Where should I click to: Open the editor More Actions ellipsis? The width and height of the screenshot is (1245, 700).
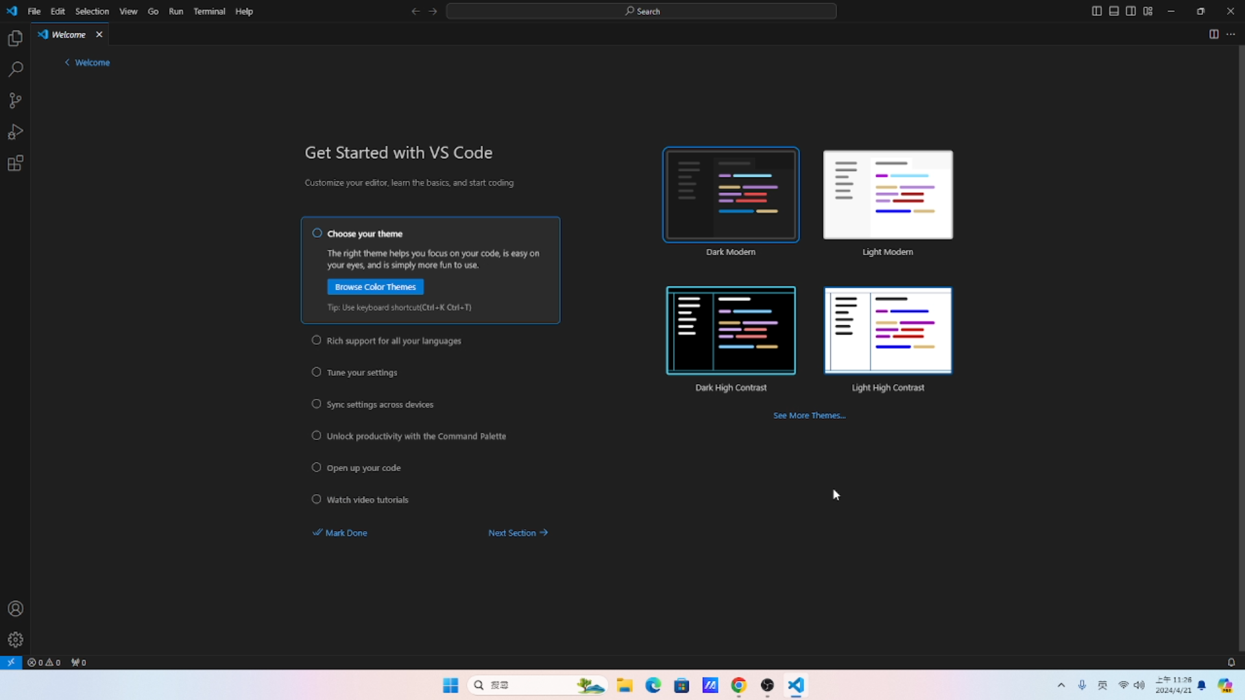(1231, 34)
